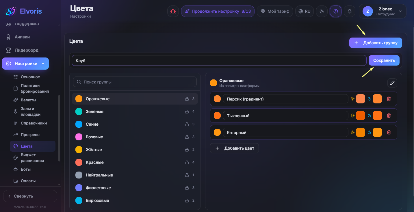Delete the Тыквенный color
This screenshot has height=212, width=414.
pyautogui.click(x=389, y=116)
